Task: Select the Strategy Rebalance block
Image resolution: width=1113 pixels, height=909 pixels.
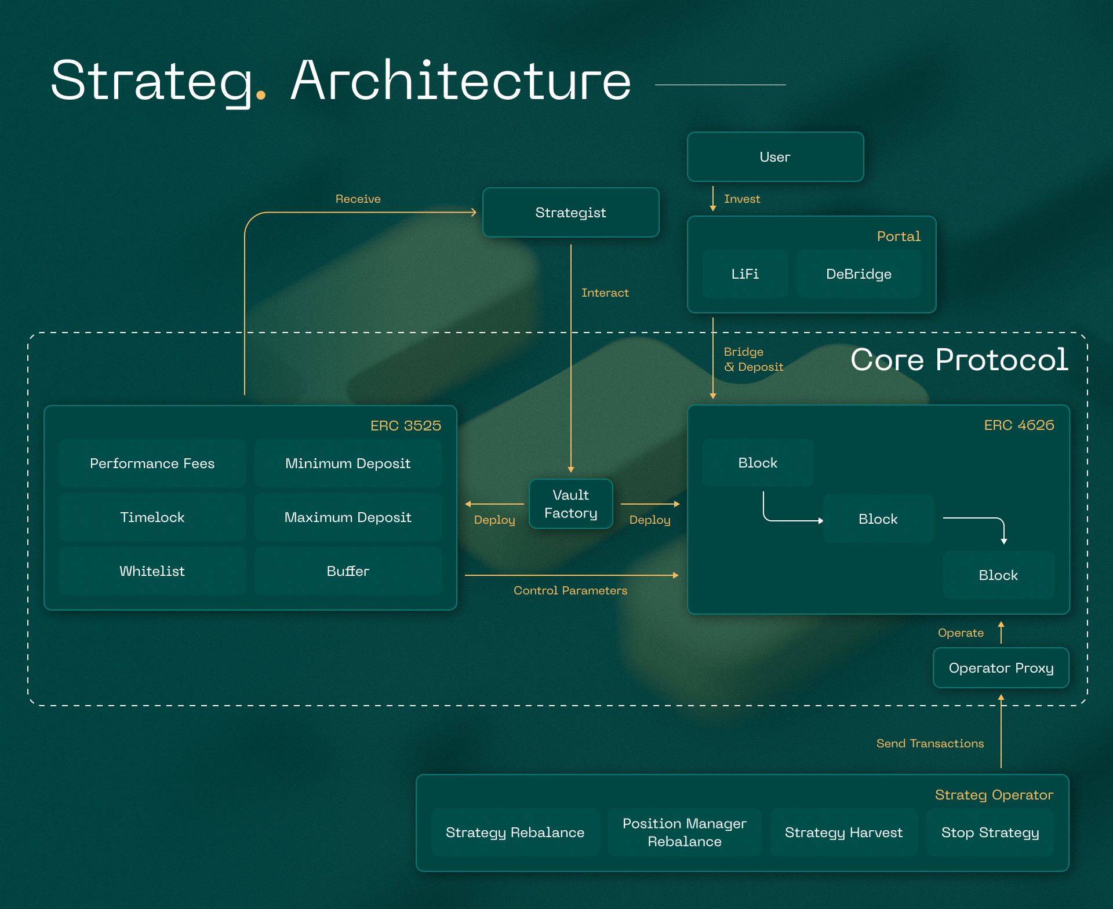Action: tap(515, 833)
